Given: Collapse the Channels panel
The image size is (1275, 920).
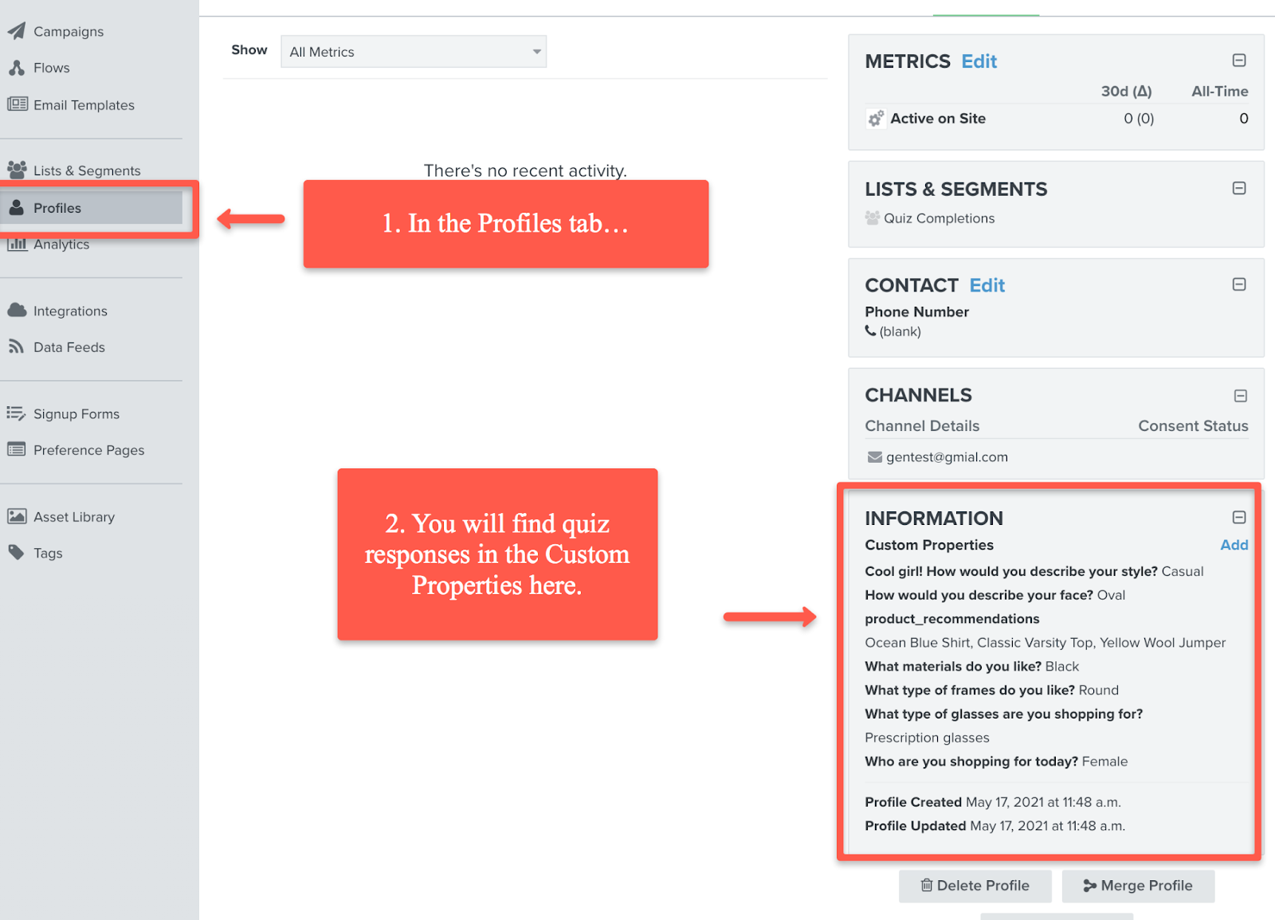Looking at the screenshot, I should (1240, 396).
